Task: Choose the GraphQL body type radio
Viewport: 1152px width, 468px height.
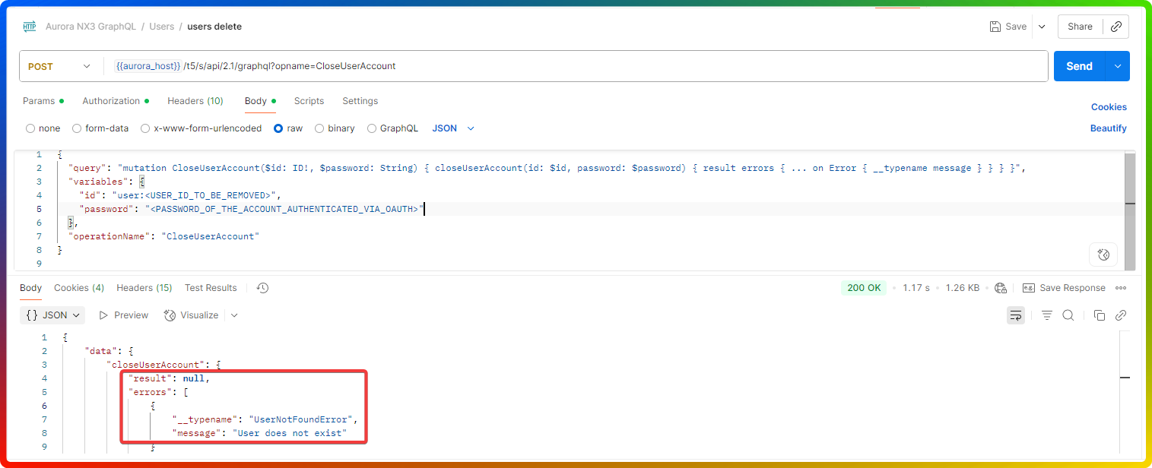Action: 372,128
